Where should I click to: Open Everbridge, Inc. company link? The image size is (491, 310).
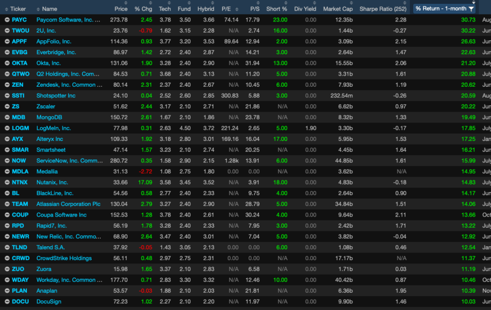point(56,52)
